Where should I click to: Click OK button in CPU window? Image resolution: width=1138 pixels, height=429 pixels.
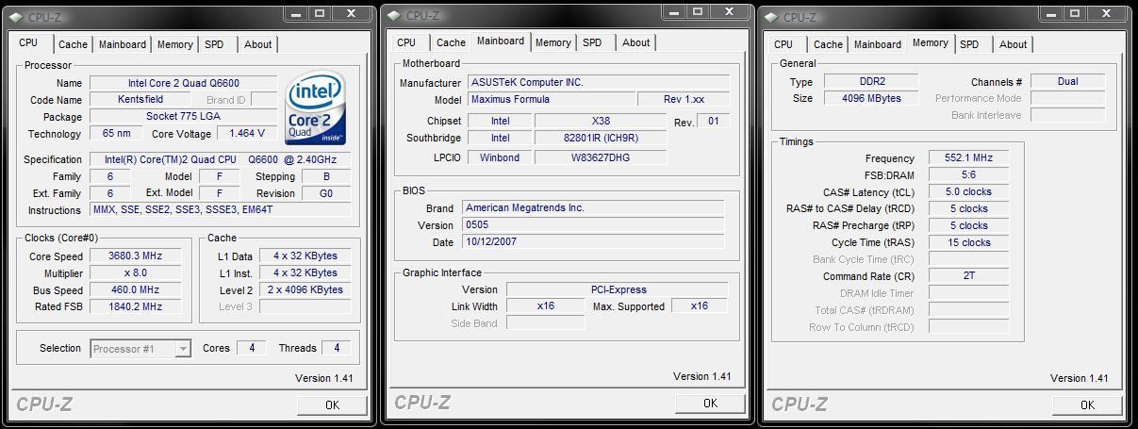click(332, 404)
